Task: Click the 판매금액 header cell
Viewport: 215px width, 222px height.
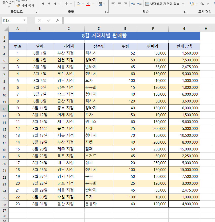Action: (x=184, y=46)
